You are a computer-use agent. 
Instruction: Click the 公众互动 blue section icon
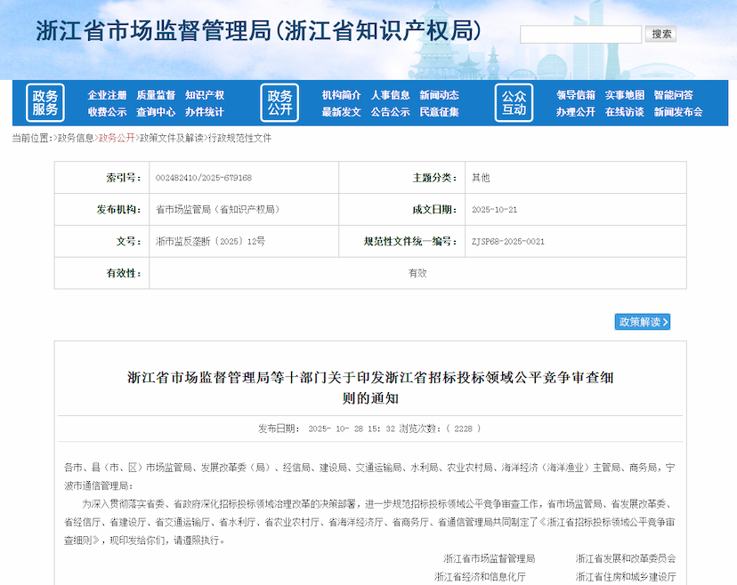(x=514, y=103)
